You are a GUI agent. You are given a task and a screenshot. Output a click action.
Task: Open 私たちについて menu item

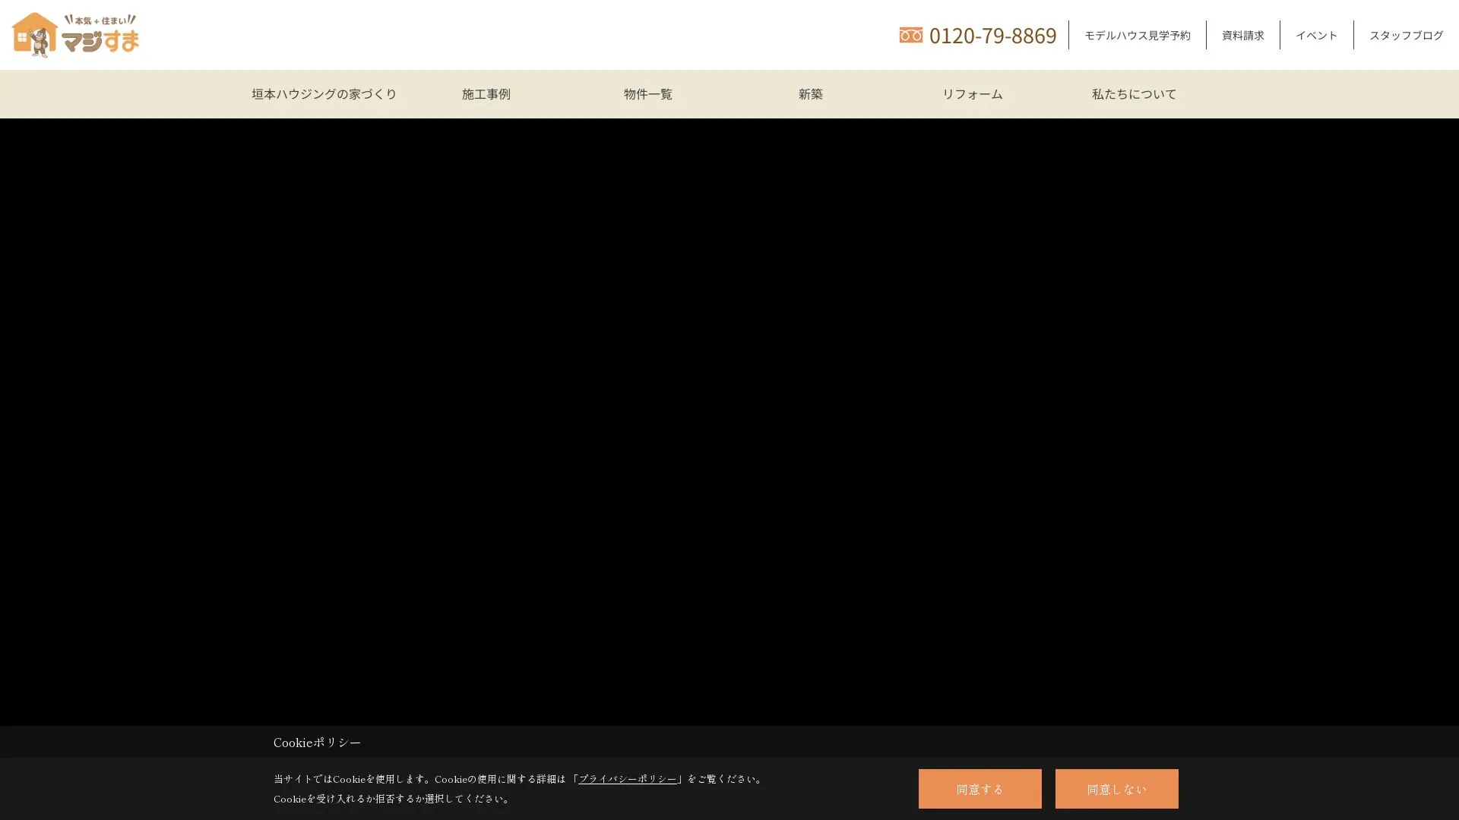(1134, 94)
